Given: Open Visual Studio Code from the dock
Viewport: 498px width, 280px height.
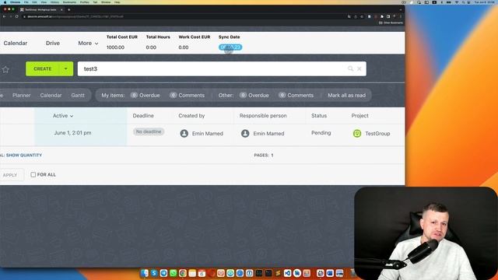Looking at the screenshot, I should point(287,273).
